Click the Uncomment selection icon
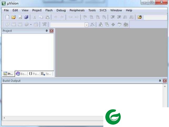 point(131,17)
